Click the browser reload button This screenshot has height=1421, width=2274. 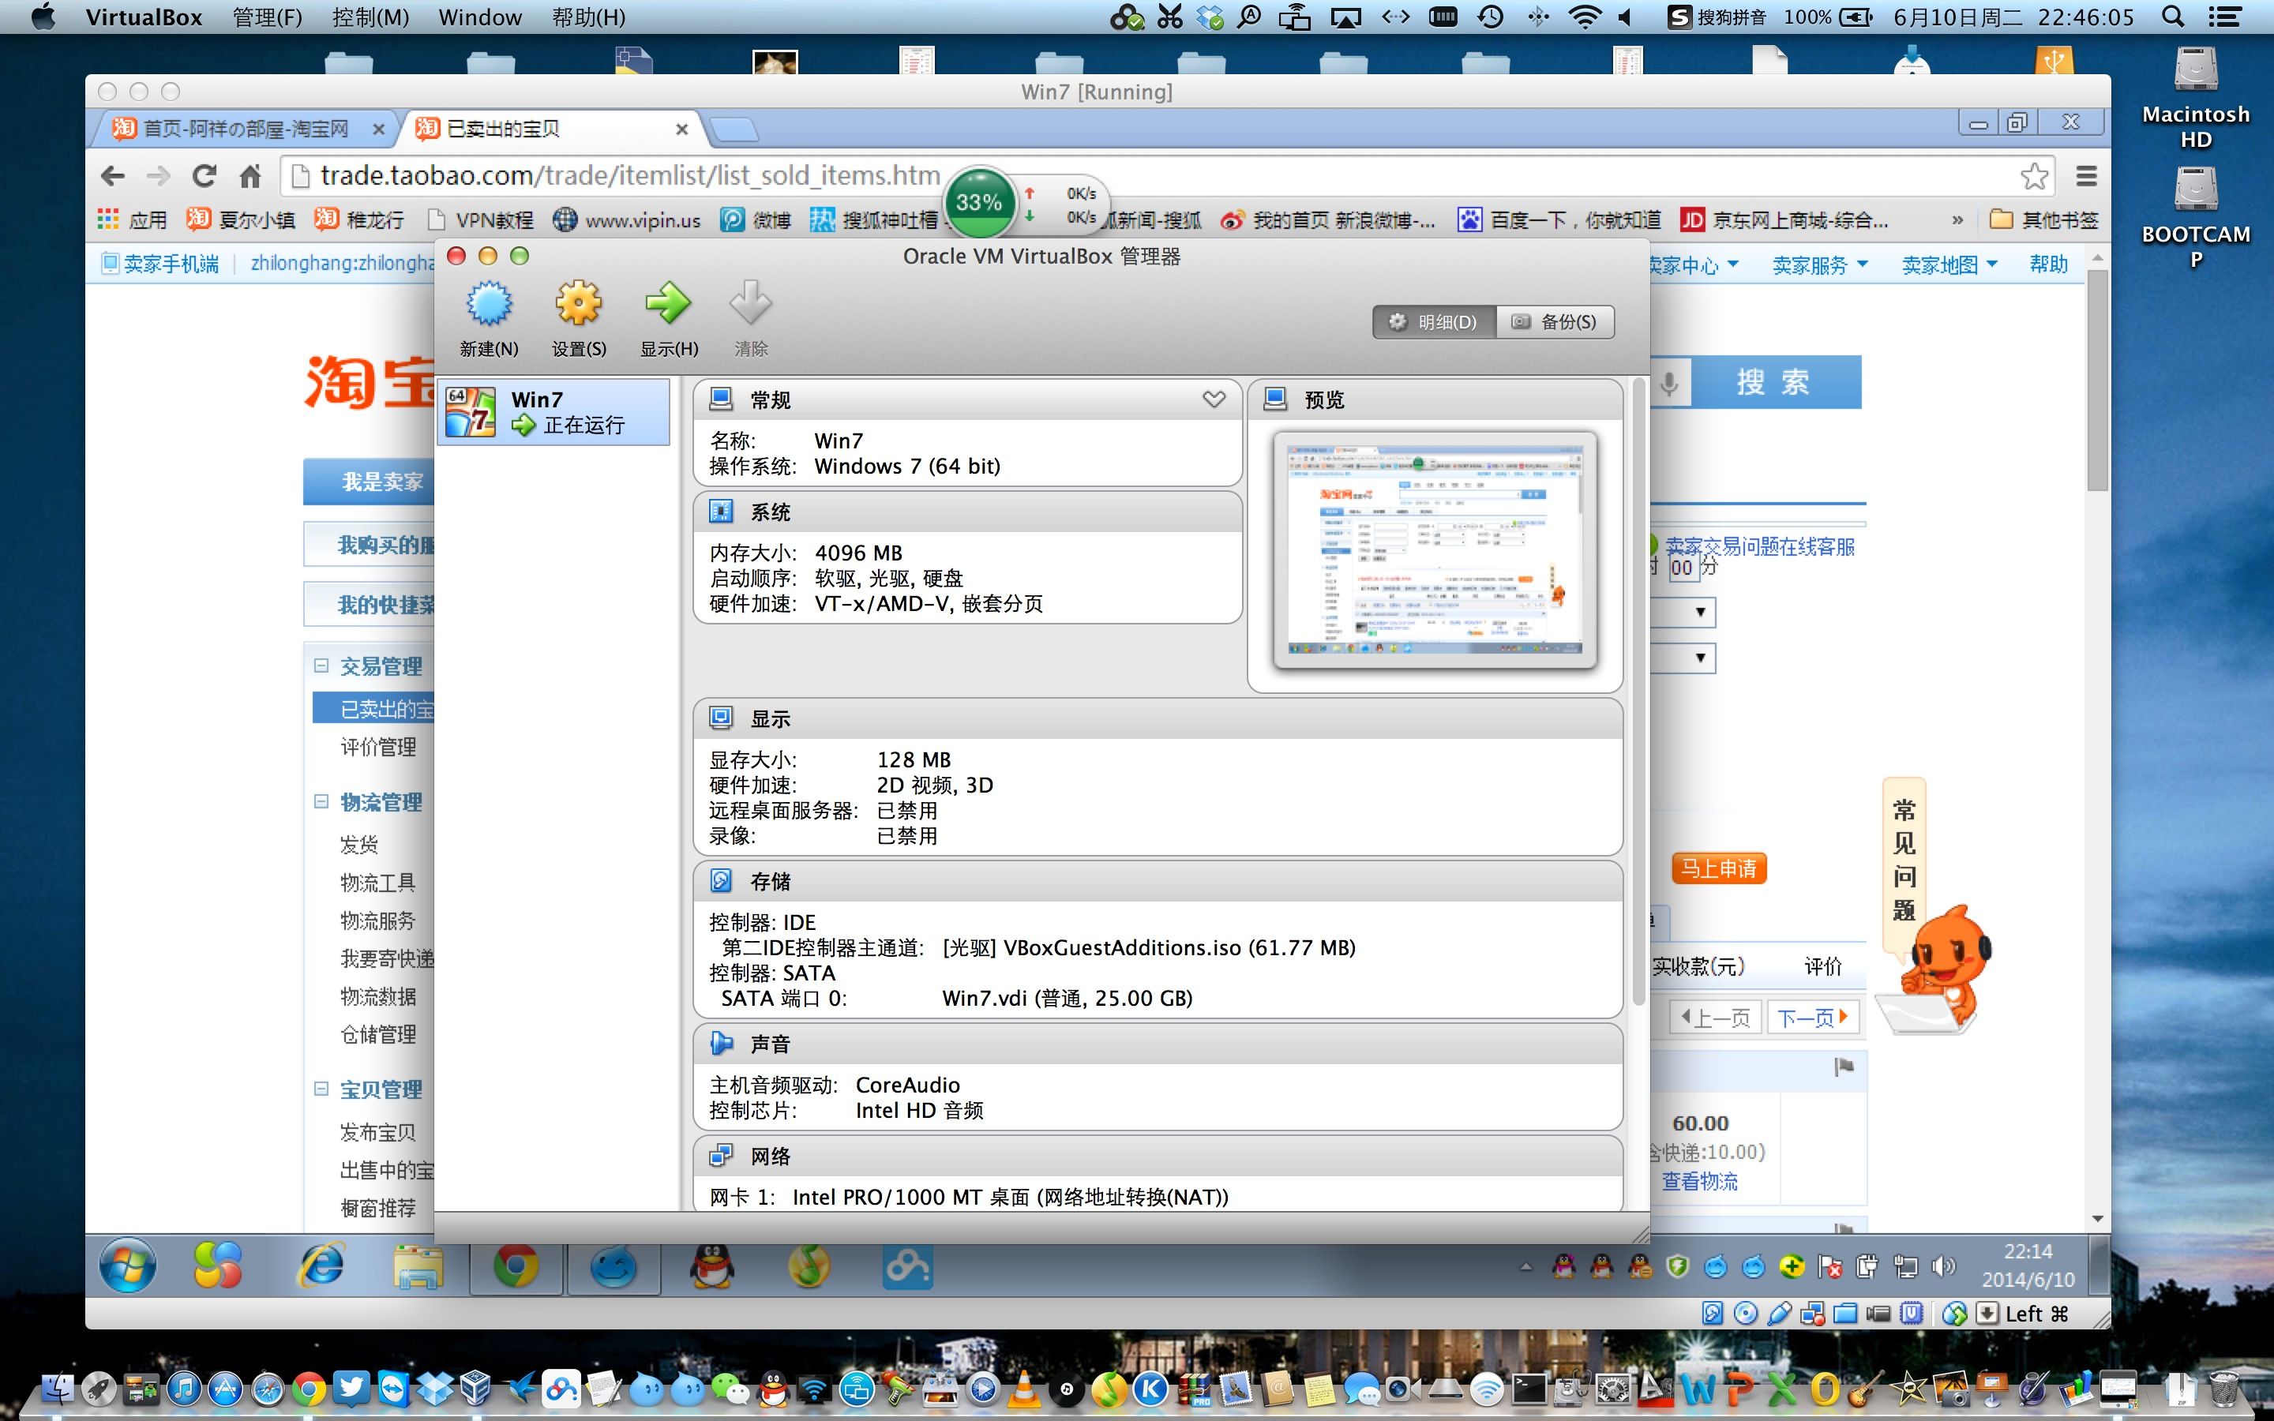coord(204,176)
